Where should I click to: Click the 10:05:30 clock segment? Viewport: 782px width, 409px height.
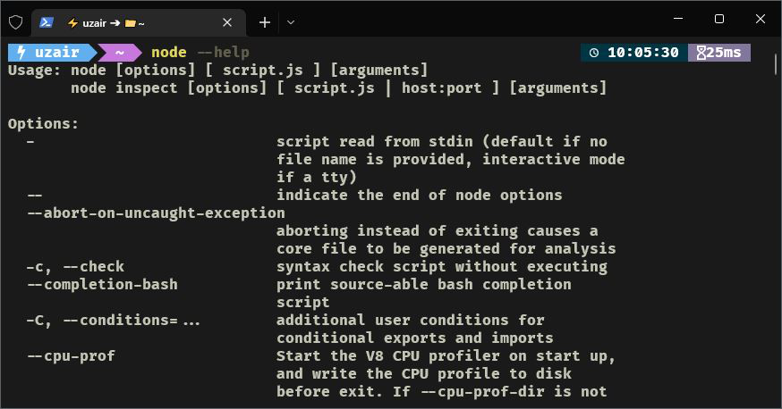tap(634, 53)
